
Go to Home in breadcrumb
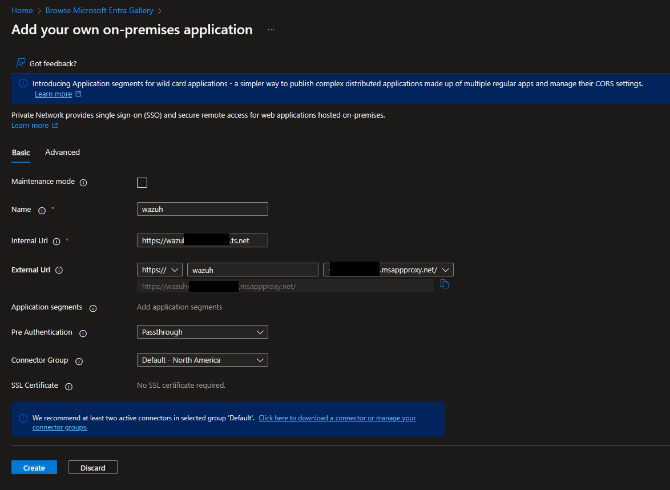click(22, 11)
